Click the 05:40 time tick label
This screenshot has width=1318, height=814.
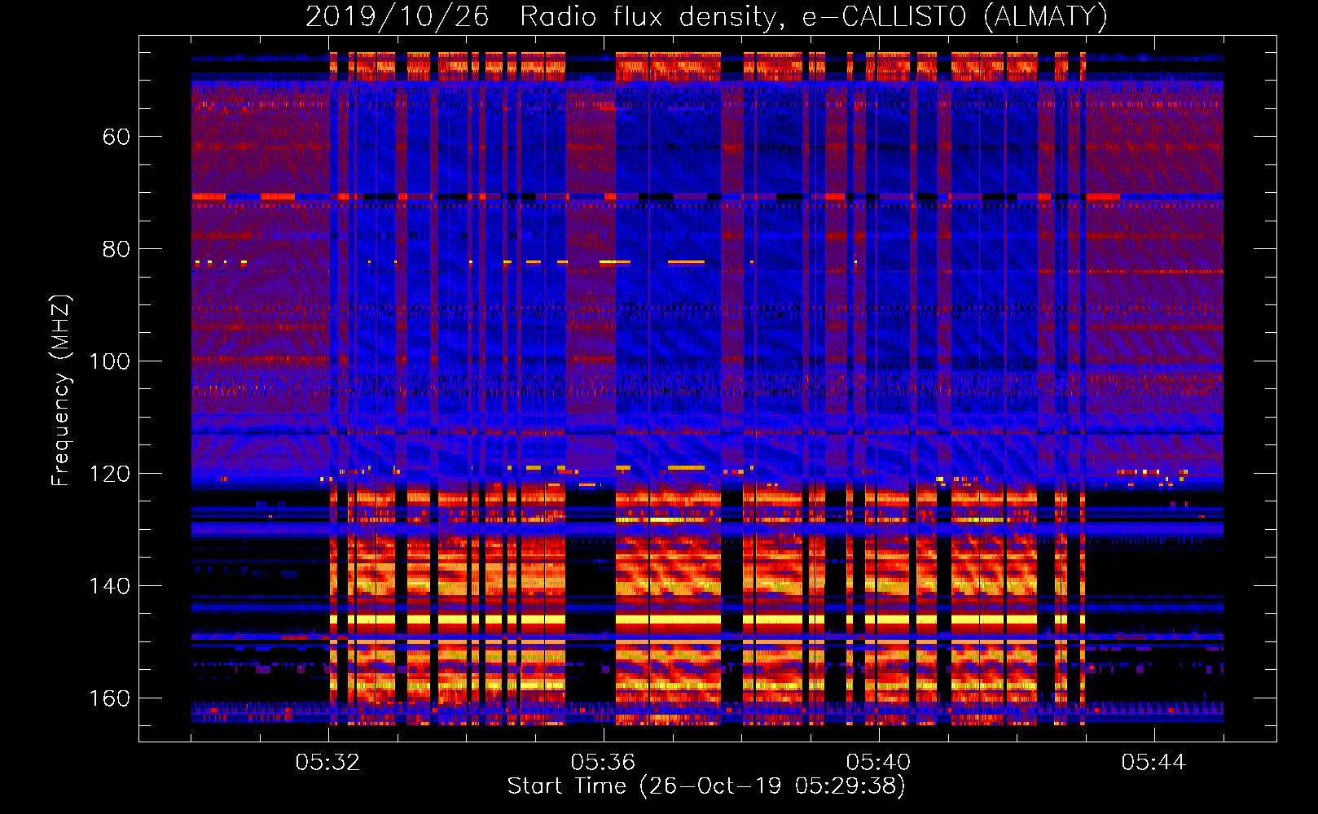click(879, 763)
